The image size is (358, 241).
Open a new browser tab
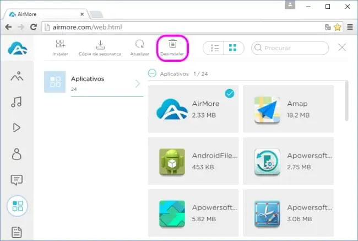click(x=96, y=14)
